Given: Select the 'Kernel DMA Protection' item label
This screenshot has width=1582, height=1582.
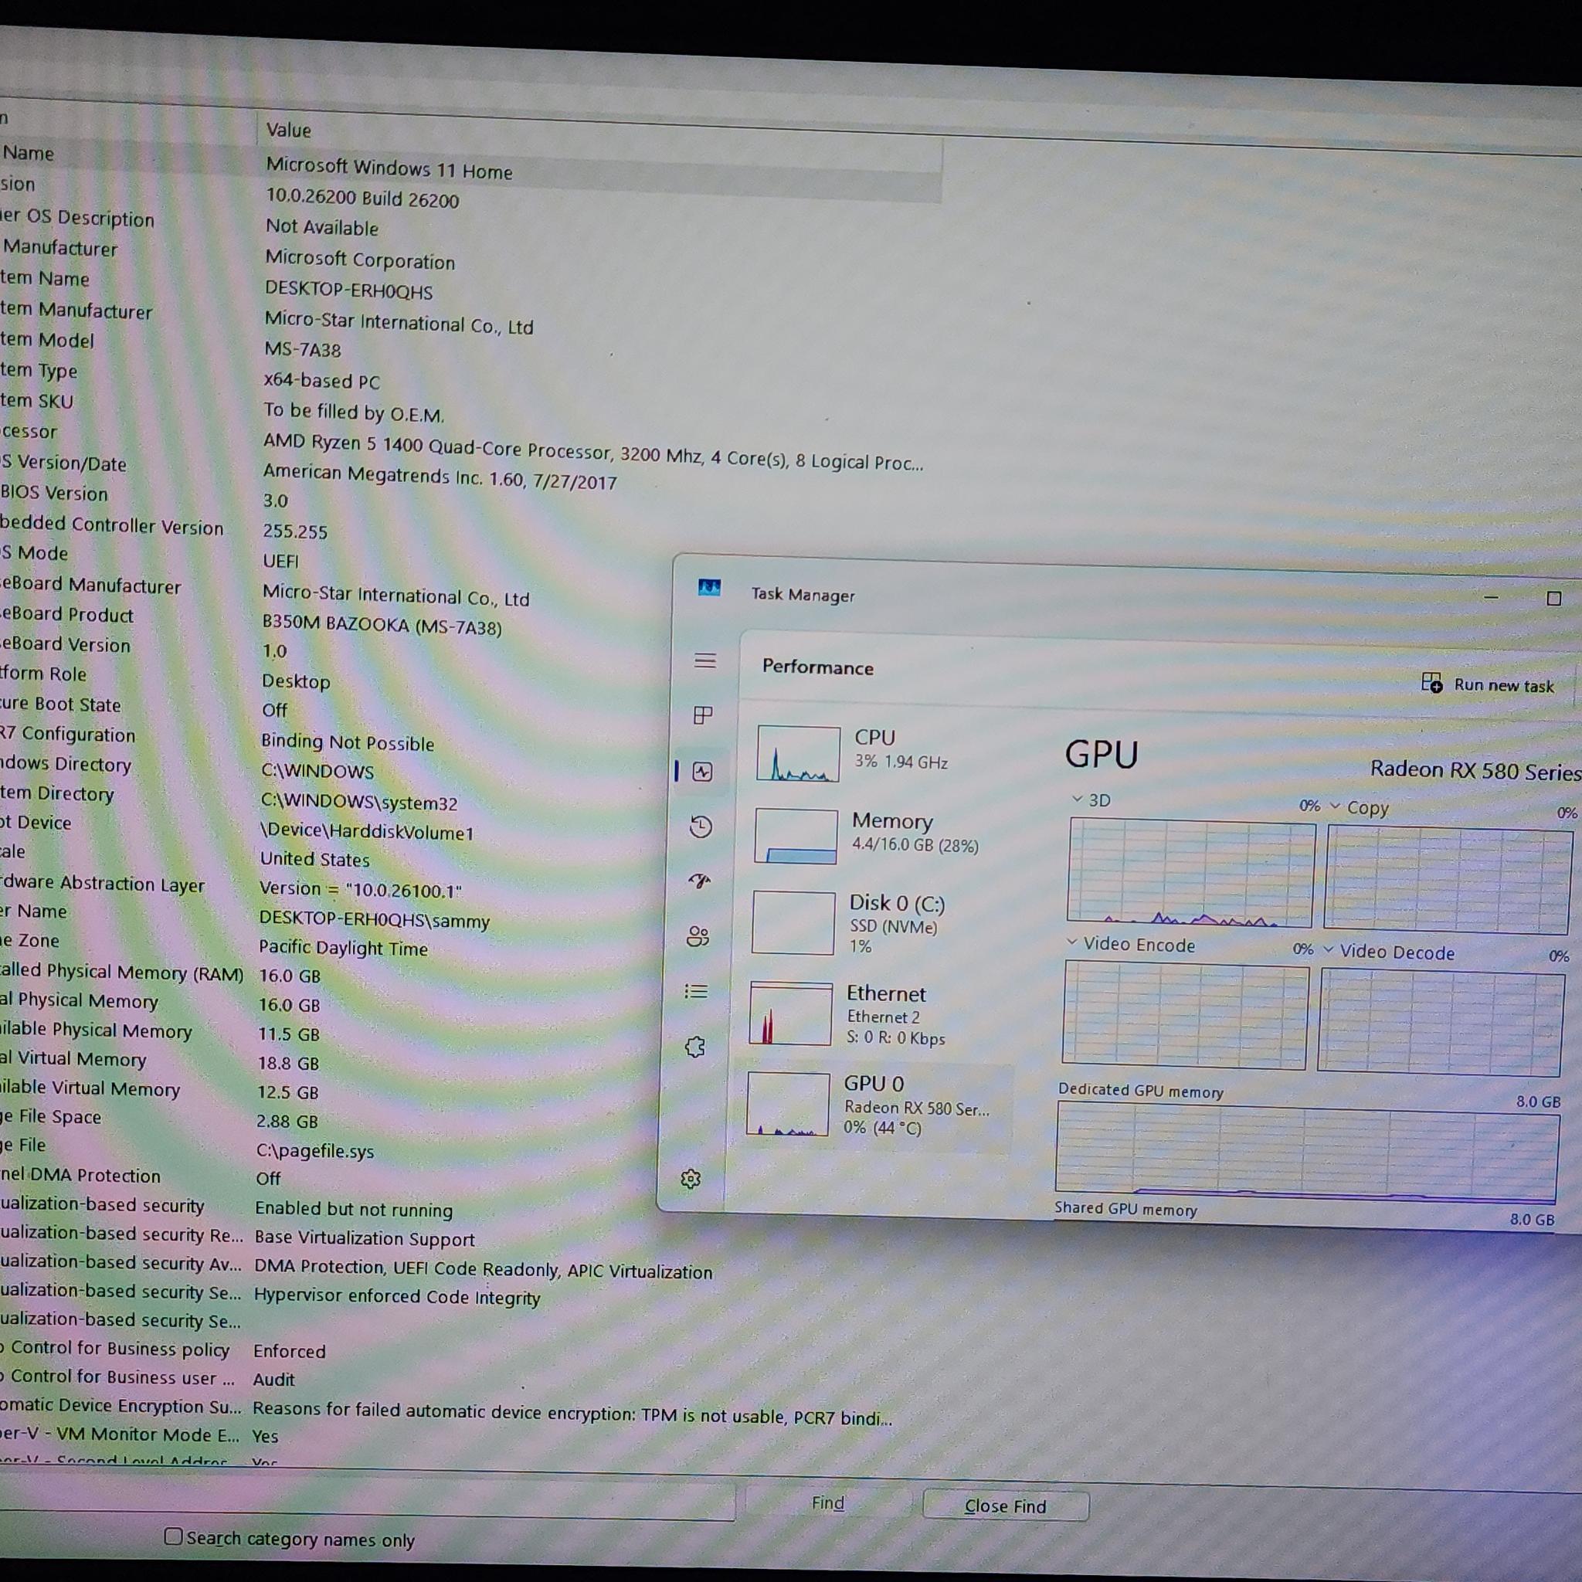Looking at the screenshot, I should pyautogui.click(x=80, y=1175).
